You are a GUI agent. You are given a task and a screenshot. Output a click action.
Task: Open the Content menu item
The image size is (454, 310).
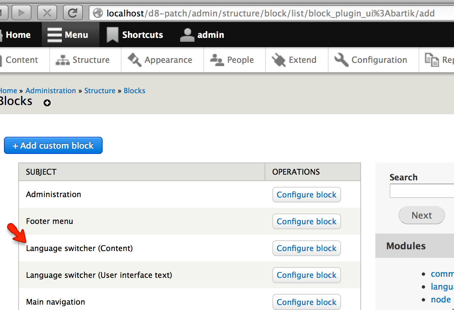pos(22,60)
